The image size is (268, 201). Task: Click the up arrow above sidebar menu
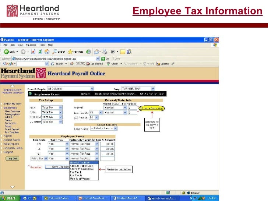click(x=12, y=86)
